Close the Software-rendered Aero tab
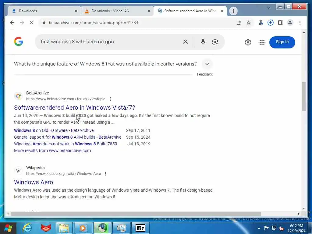312x234 pixels. pos(222,11)
